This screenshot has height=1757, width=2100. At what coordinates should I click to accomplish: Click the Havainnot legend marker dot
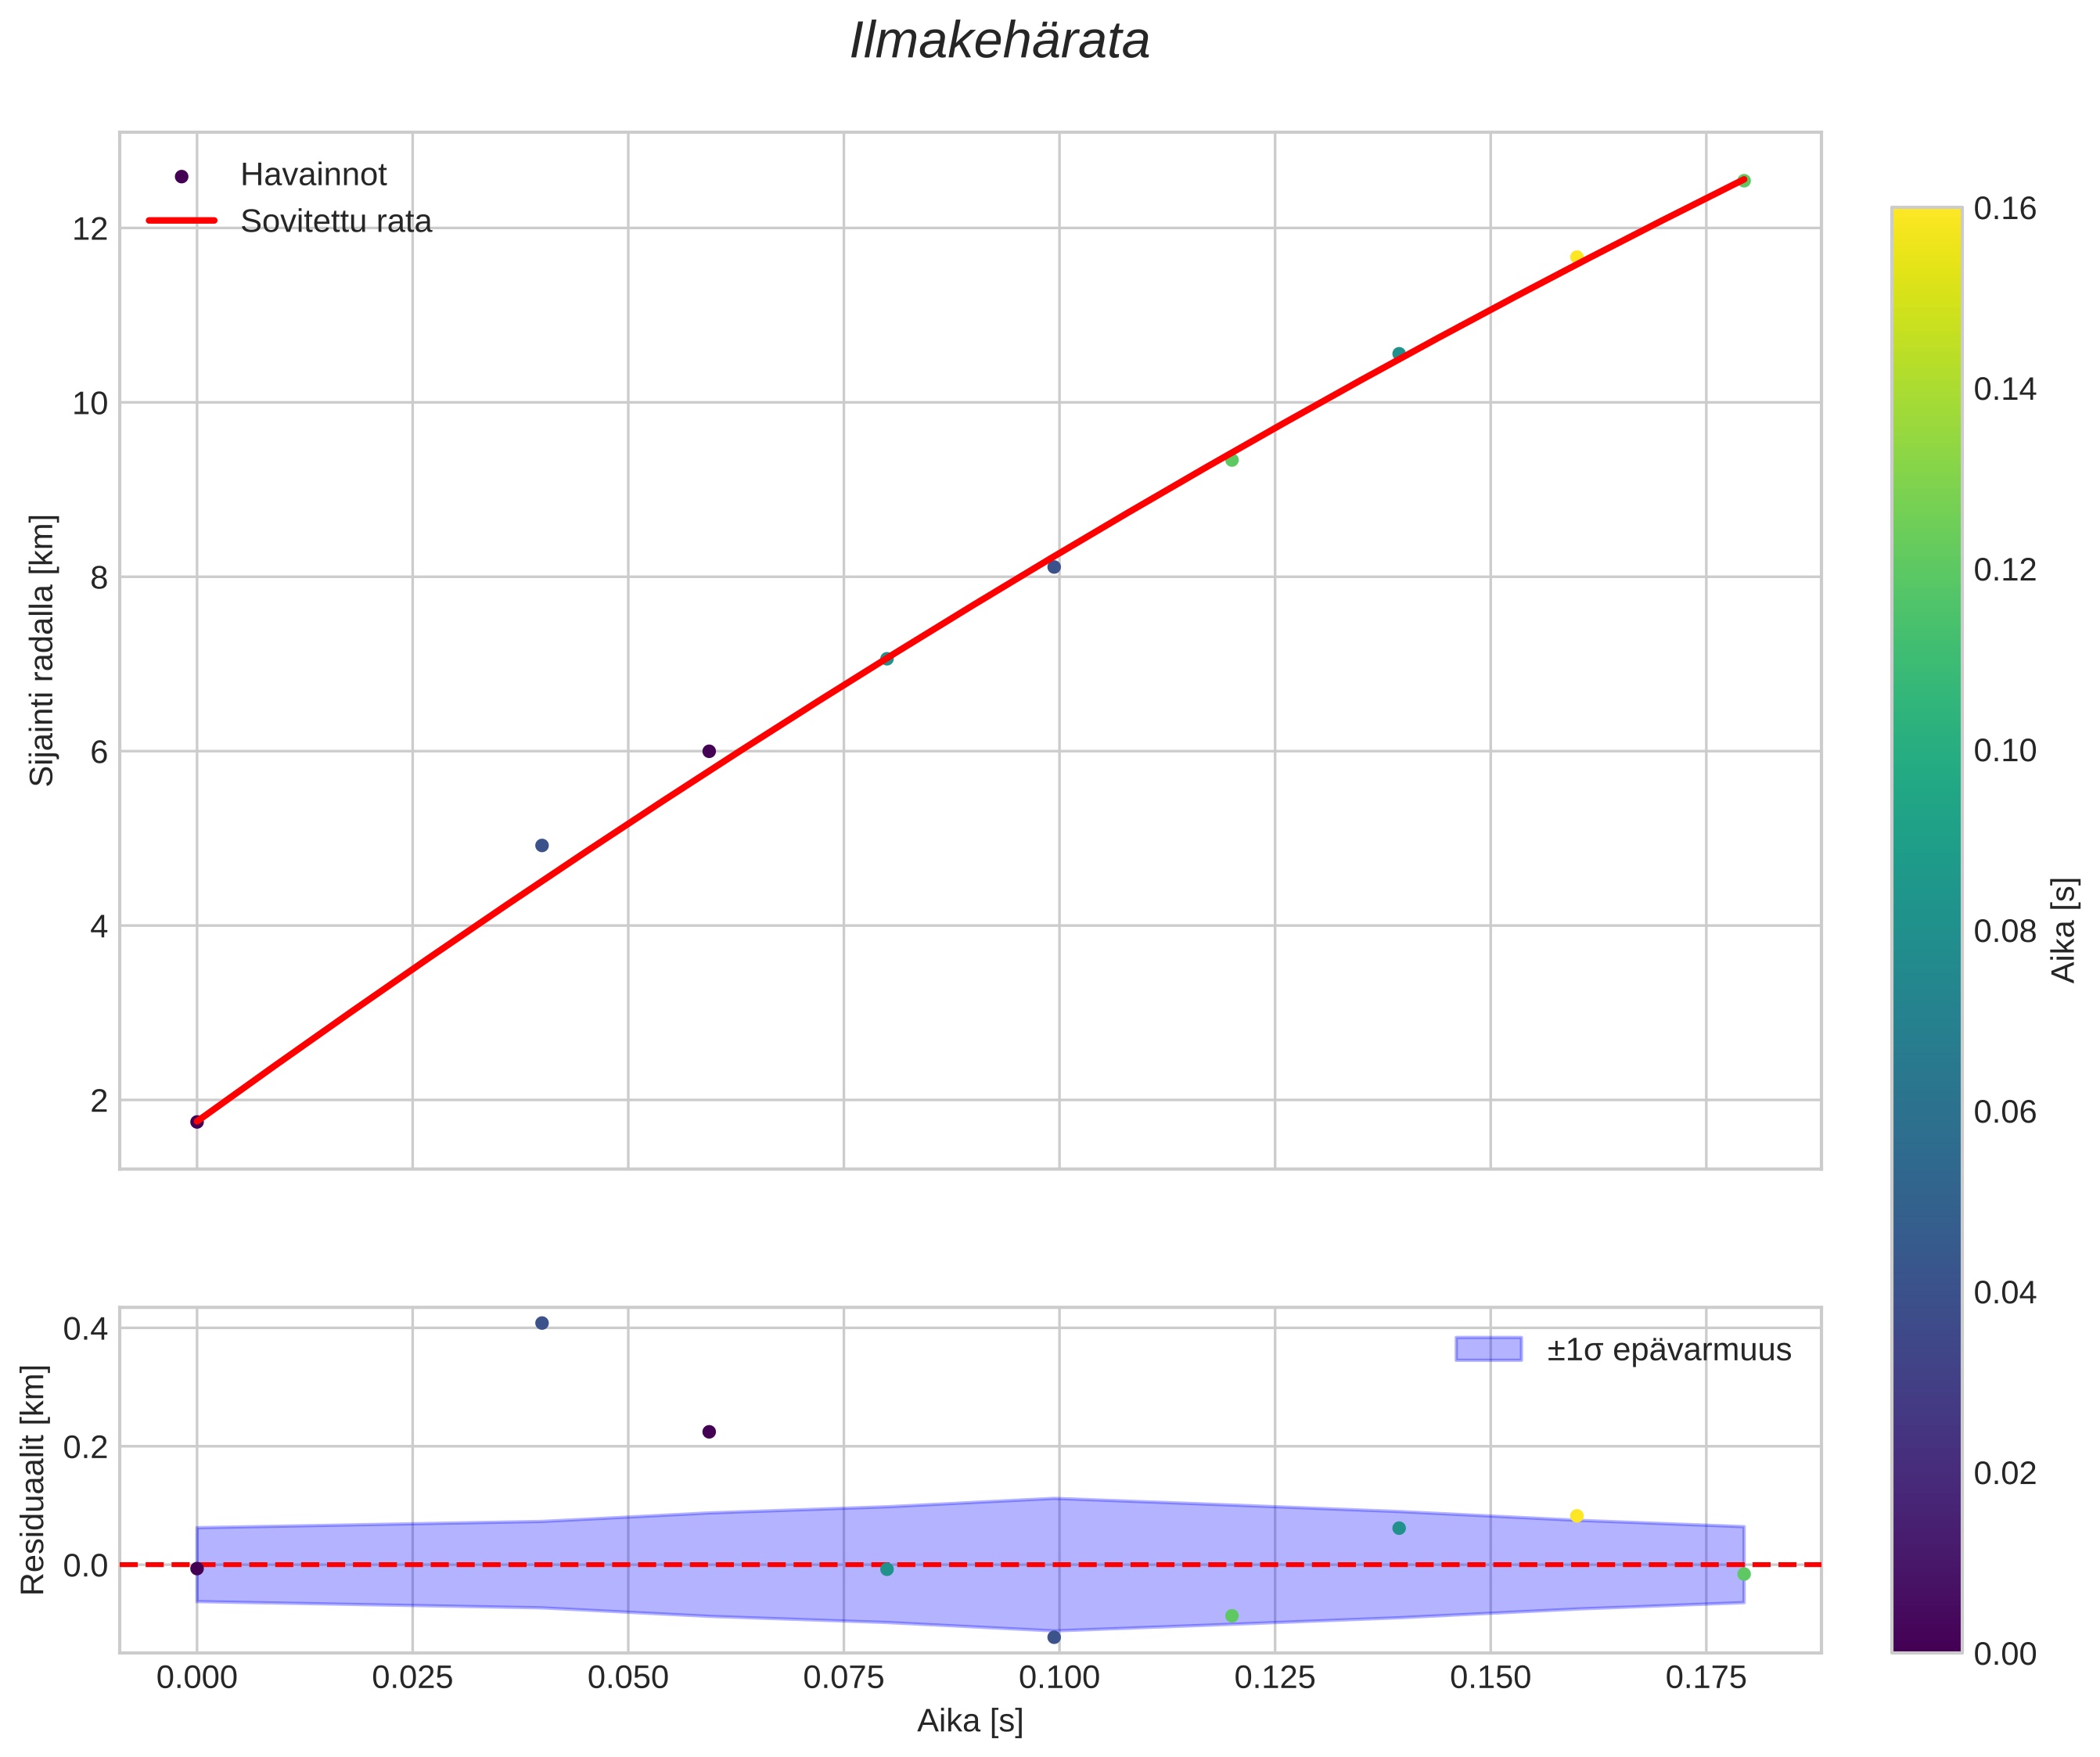pyautogui.click(x=181, y=177)
